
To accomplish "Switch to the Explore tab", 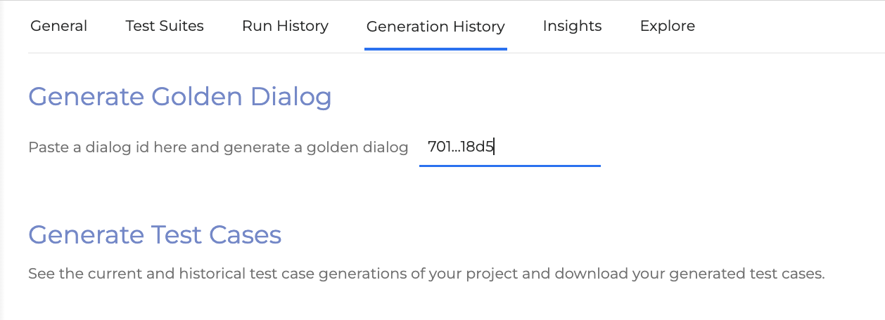I will (667, 27).
